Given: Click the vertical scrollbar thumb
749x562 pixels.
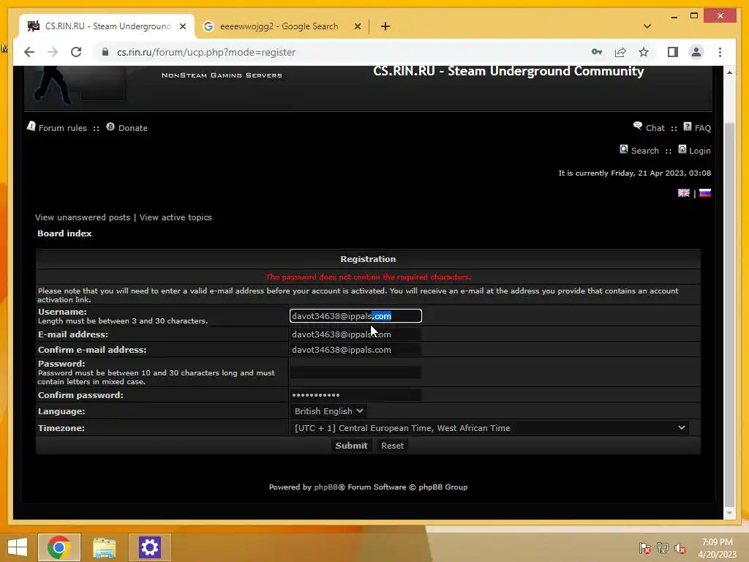Looking at the screenshot, I should click(x=729, y=315).
